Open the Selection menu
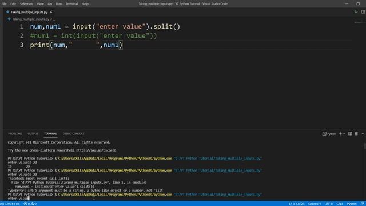Viewport: 366px width, 206px height. pyautogui.click(x=26, y=4)
